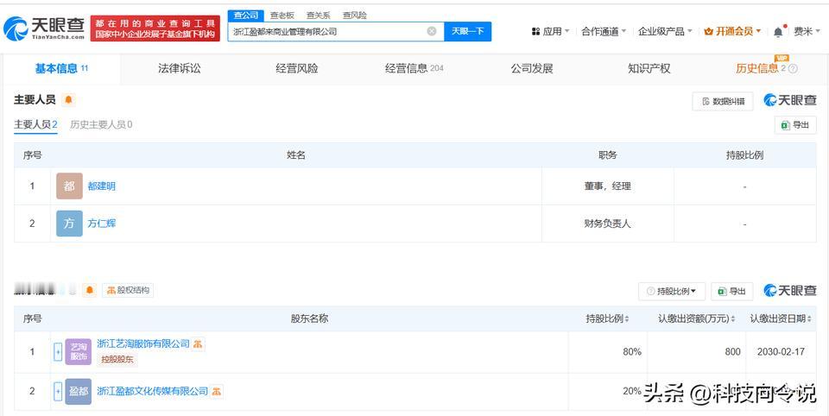Open the 企业级产品 dropdown
Image resolution: width=829 pixels, height=416 pixels.
pyautogui.click(x=665, y=32)
